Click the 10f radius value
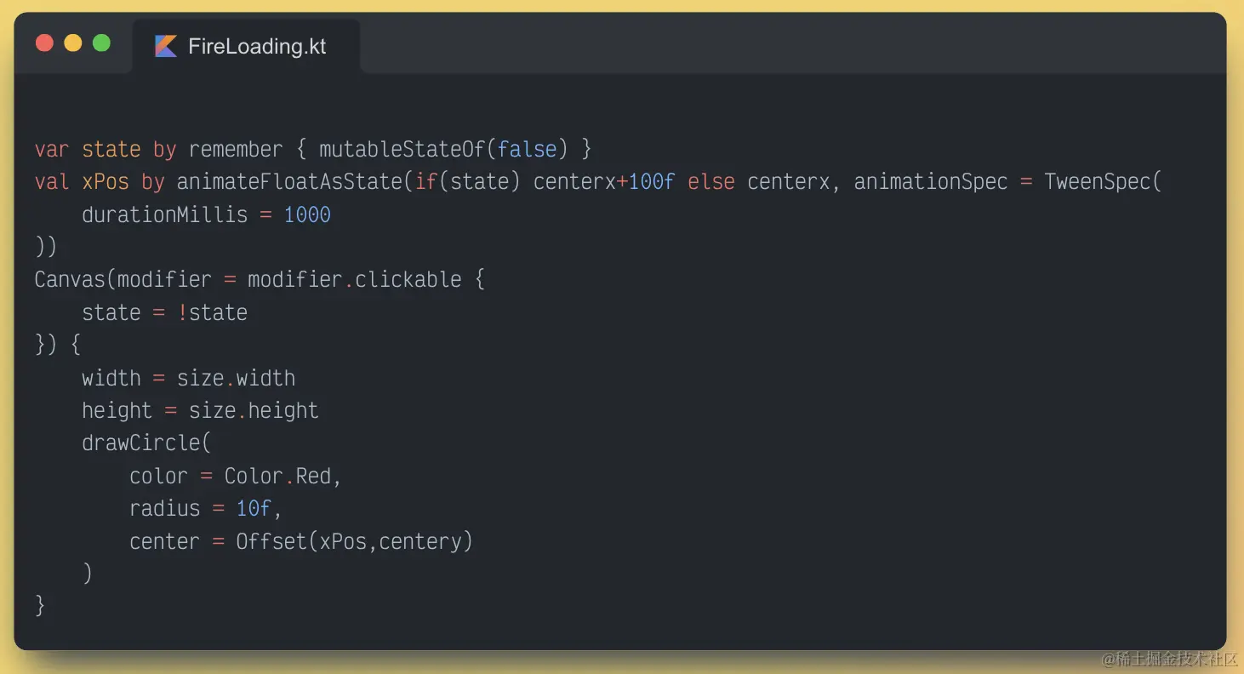This screenshot has height=674, width=1244. (x=254, y=509)
